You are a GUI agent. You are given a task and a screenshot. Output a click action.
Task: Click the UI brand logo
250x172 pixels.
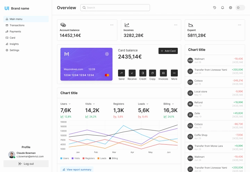click(x=7, y=8)
